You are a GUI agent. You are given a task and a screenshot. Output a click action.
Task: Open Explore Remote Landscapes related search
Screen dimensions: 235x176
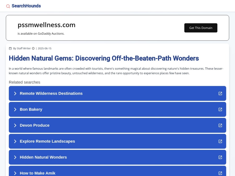tap(117, 141)
